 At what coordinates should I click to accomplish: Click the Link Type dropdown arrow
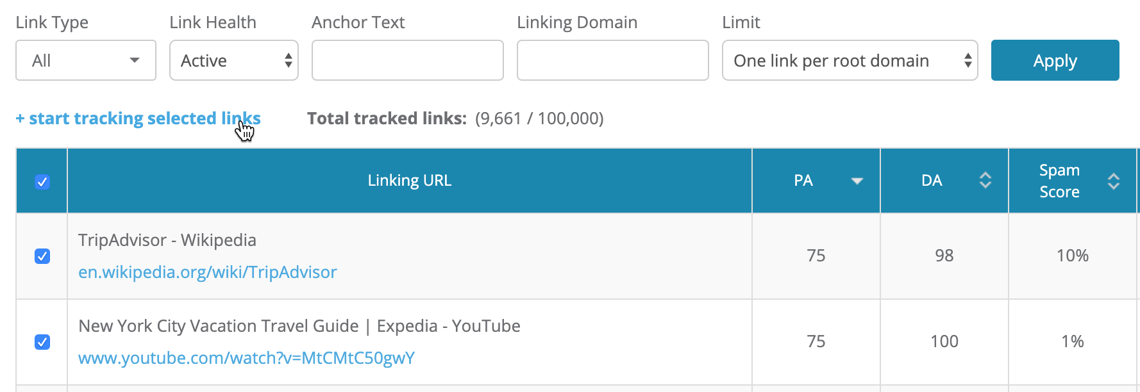[x=135, y=60]
